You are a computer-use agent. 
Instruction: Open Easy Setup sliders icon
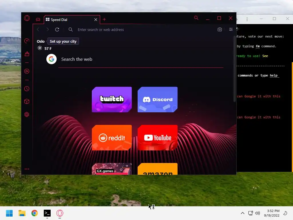click(x=231, y=30)
